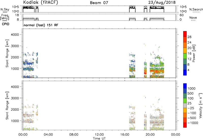The image size is (203, 140).
Task: Select "Slant Range [km]" label of velocity panel
Action: coord(7,106)
